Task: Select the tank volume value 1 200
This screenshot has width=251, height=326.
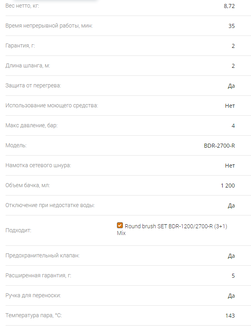Action: [228, 186]
